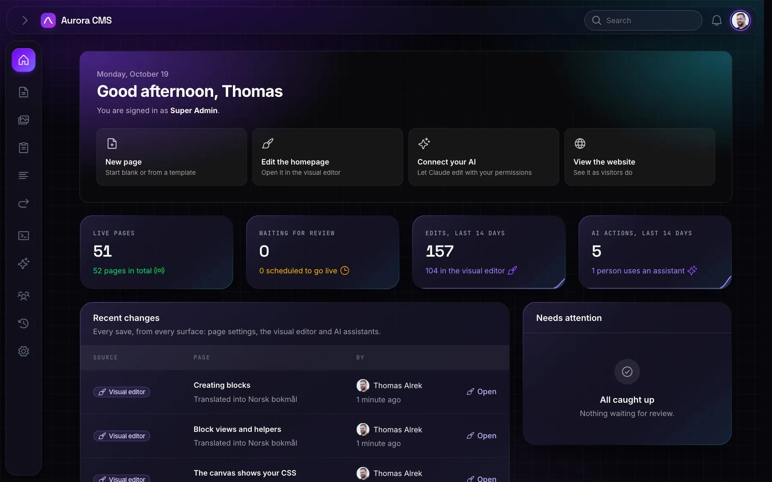772x482 pixels.
Task: Open the terminal console icon in sidebar
Action: (24, 236)
